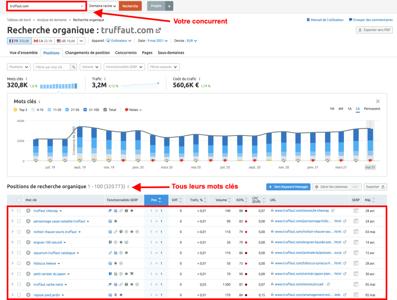Screen dimensions: 397x300
Task: Click Analyse de domaine breadcrumb link
Action: pos(52,20)
